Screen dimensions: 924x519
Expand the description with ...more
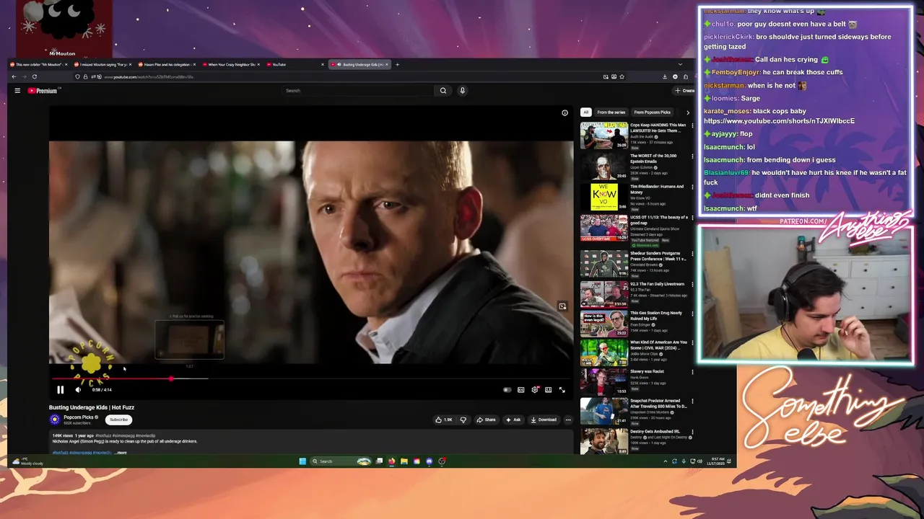coord(121,453)
